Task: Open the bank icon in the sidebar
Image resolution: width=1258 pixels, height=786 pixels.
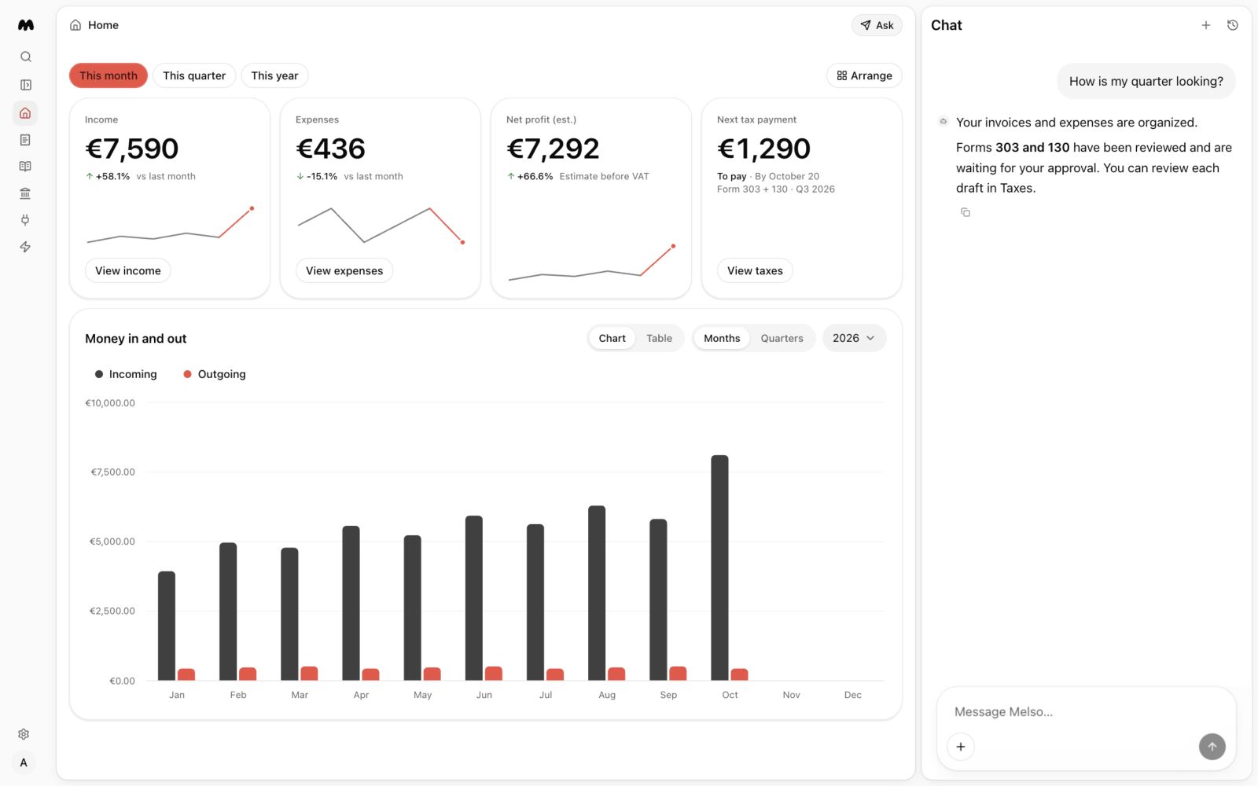Action: [25, 193]
